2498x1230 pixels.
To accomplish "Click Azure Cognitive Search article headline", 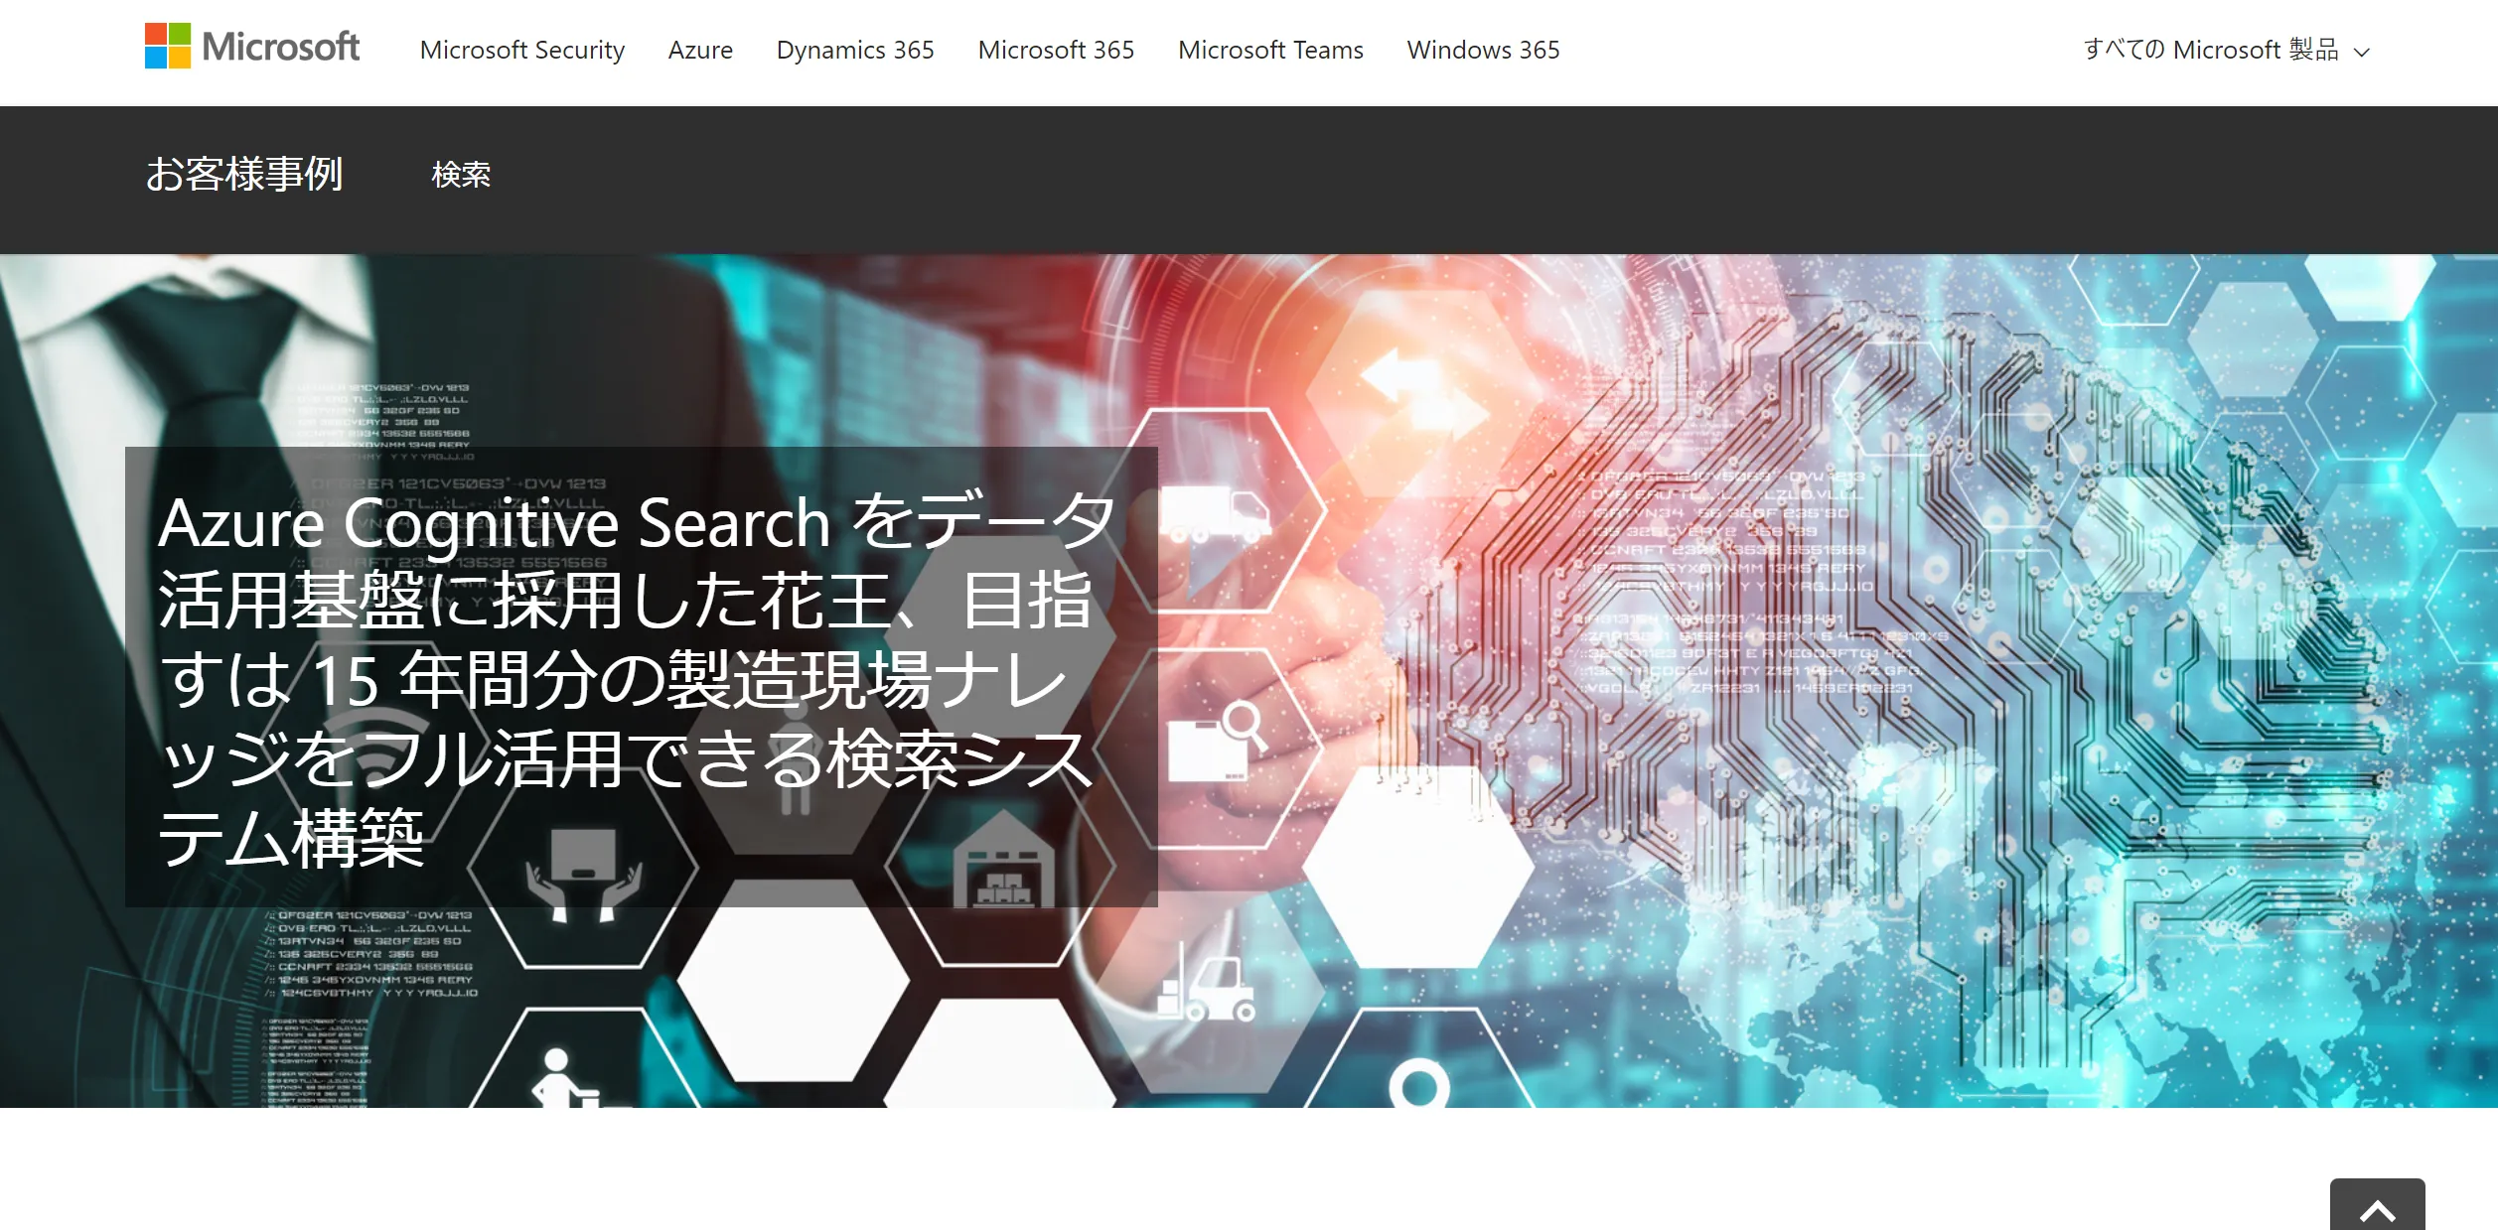I will (x=636, y=679).
